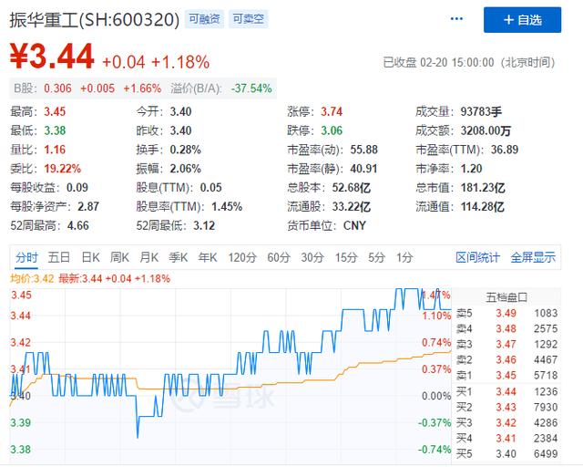Screen dimensions: 583x467
Task: Click the 买2 volume 7930
Action: [x=546, y=407]
